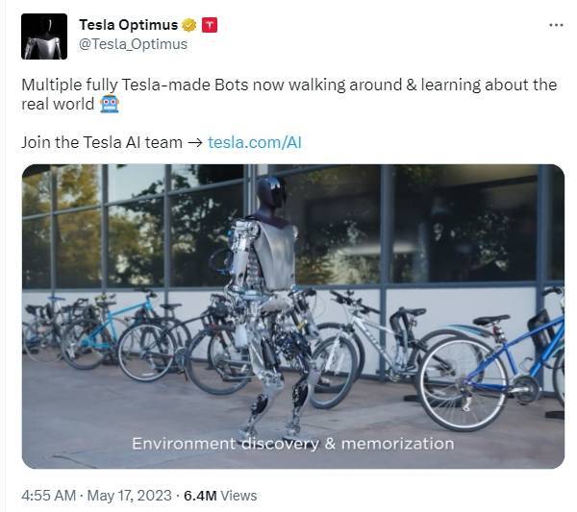Image resolution: width=577 pixels, height=512 pixels.
Task: Click the "Join the Tesla AI team" text
Action: 101,142
